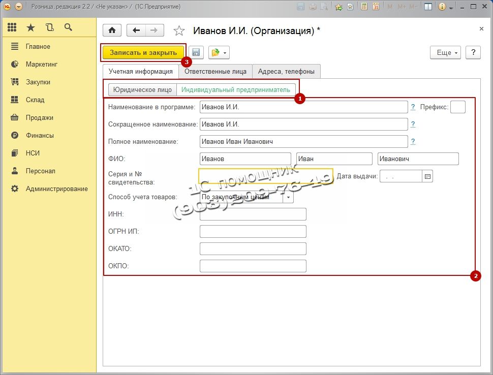Image resolution: width=493 pixels, height=375 pixels.
Task: Select the Юридическое лицо option
Action: pyautogui.click(x=142, y=90)
